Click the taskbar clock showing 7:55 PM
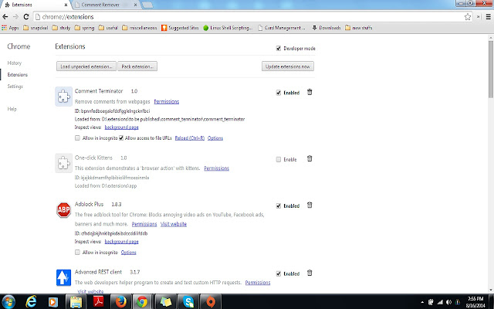 [x=475, y=302]
